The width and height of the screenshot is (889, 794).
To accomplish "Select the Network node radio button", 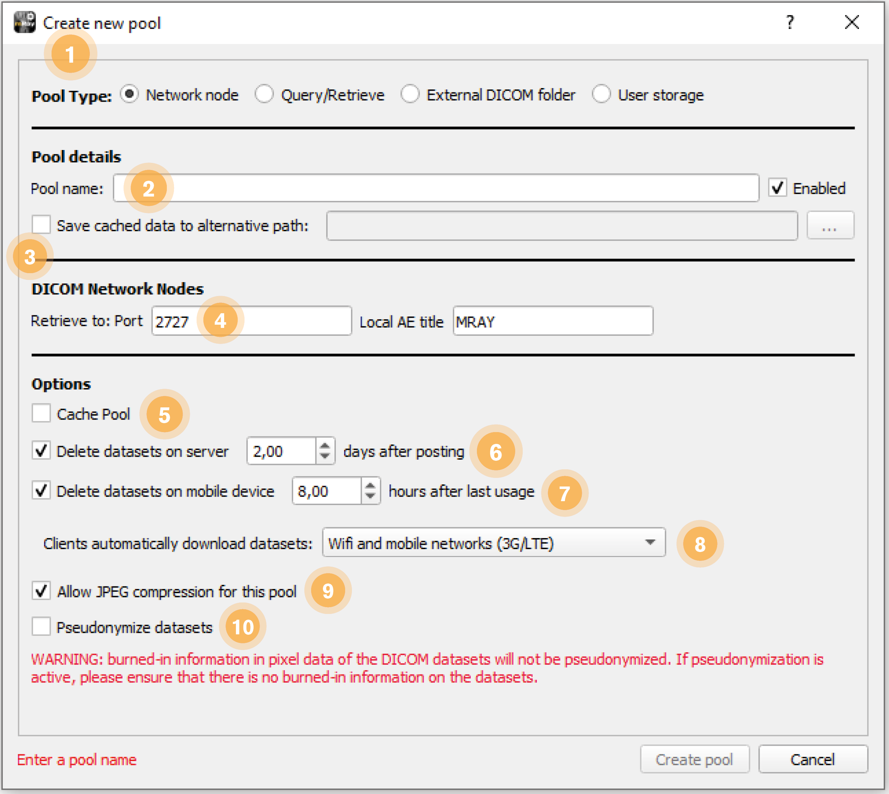I will pos(130,94).
